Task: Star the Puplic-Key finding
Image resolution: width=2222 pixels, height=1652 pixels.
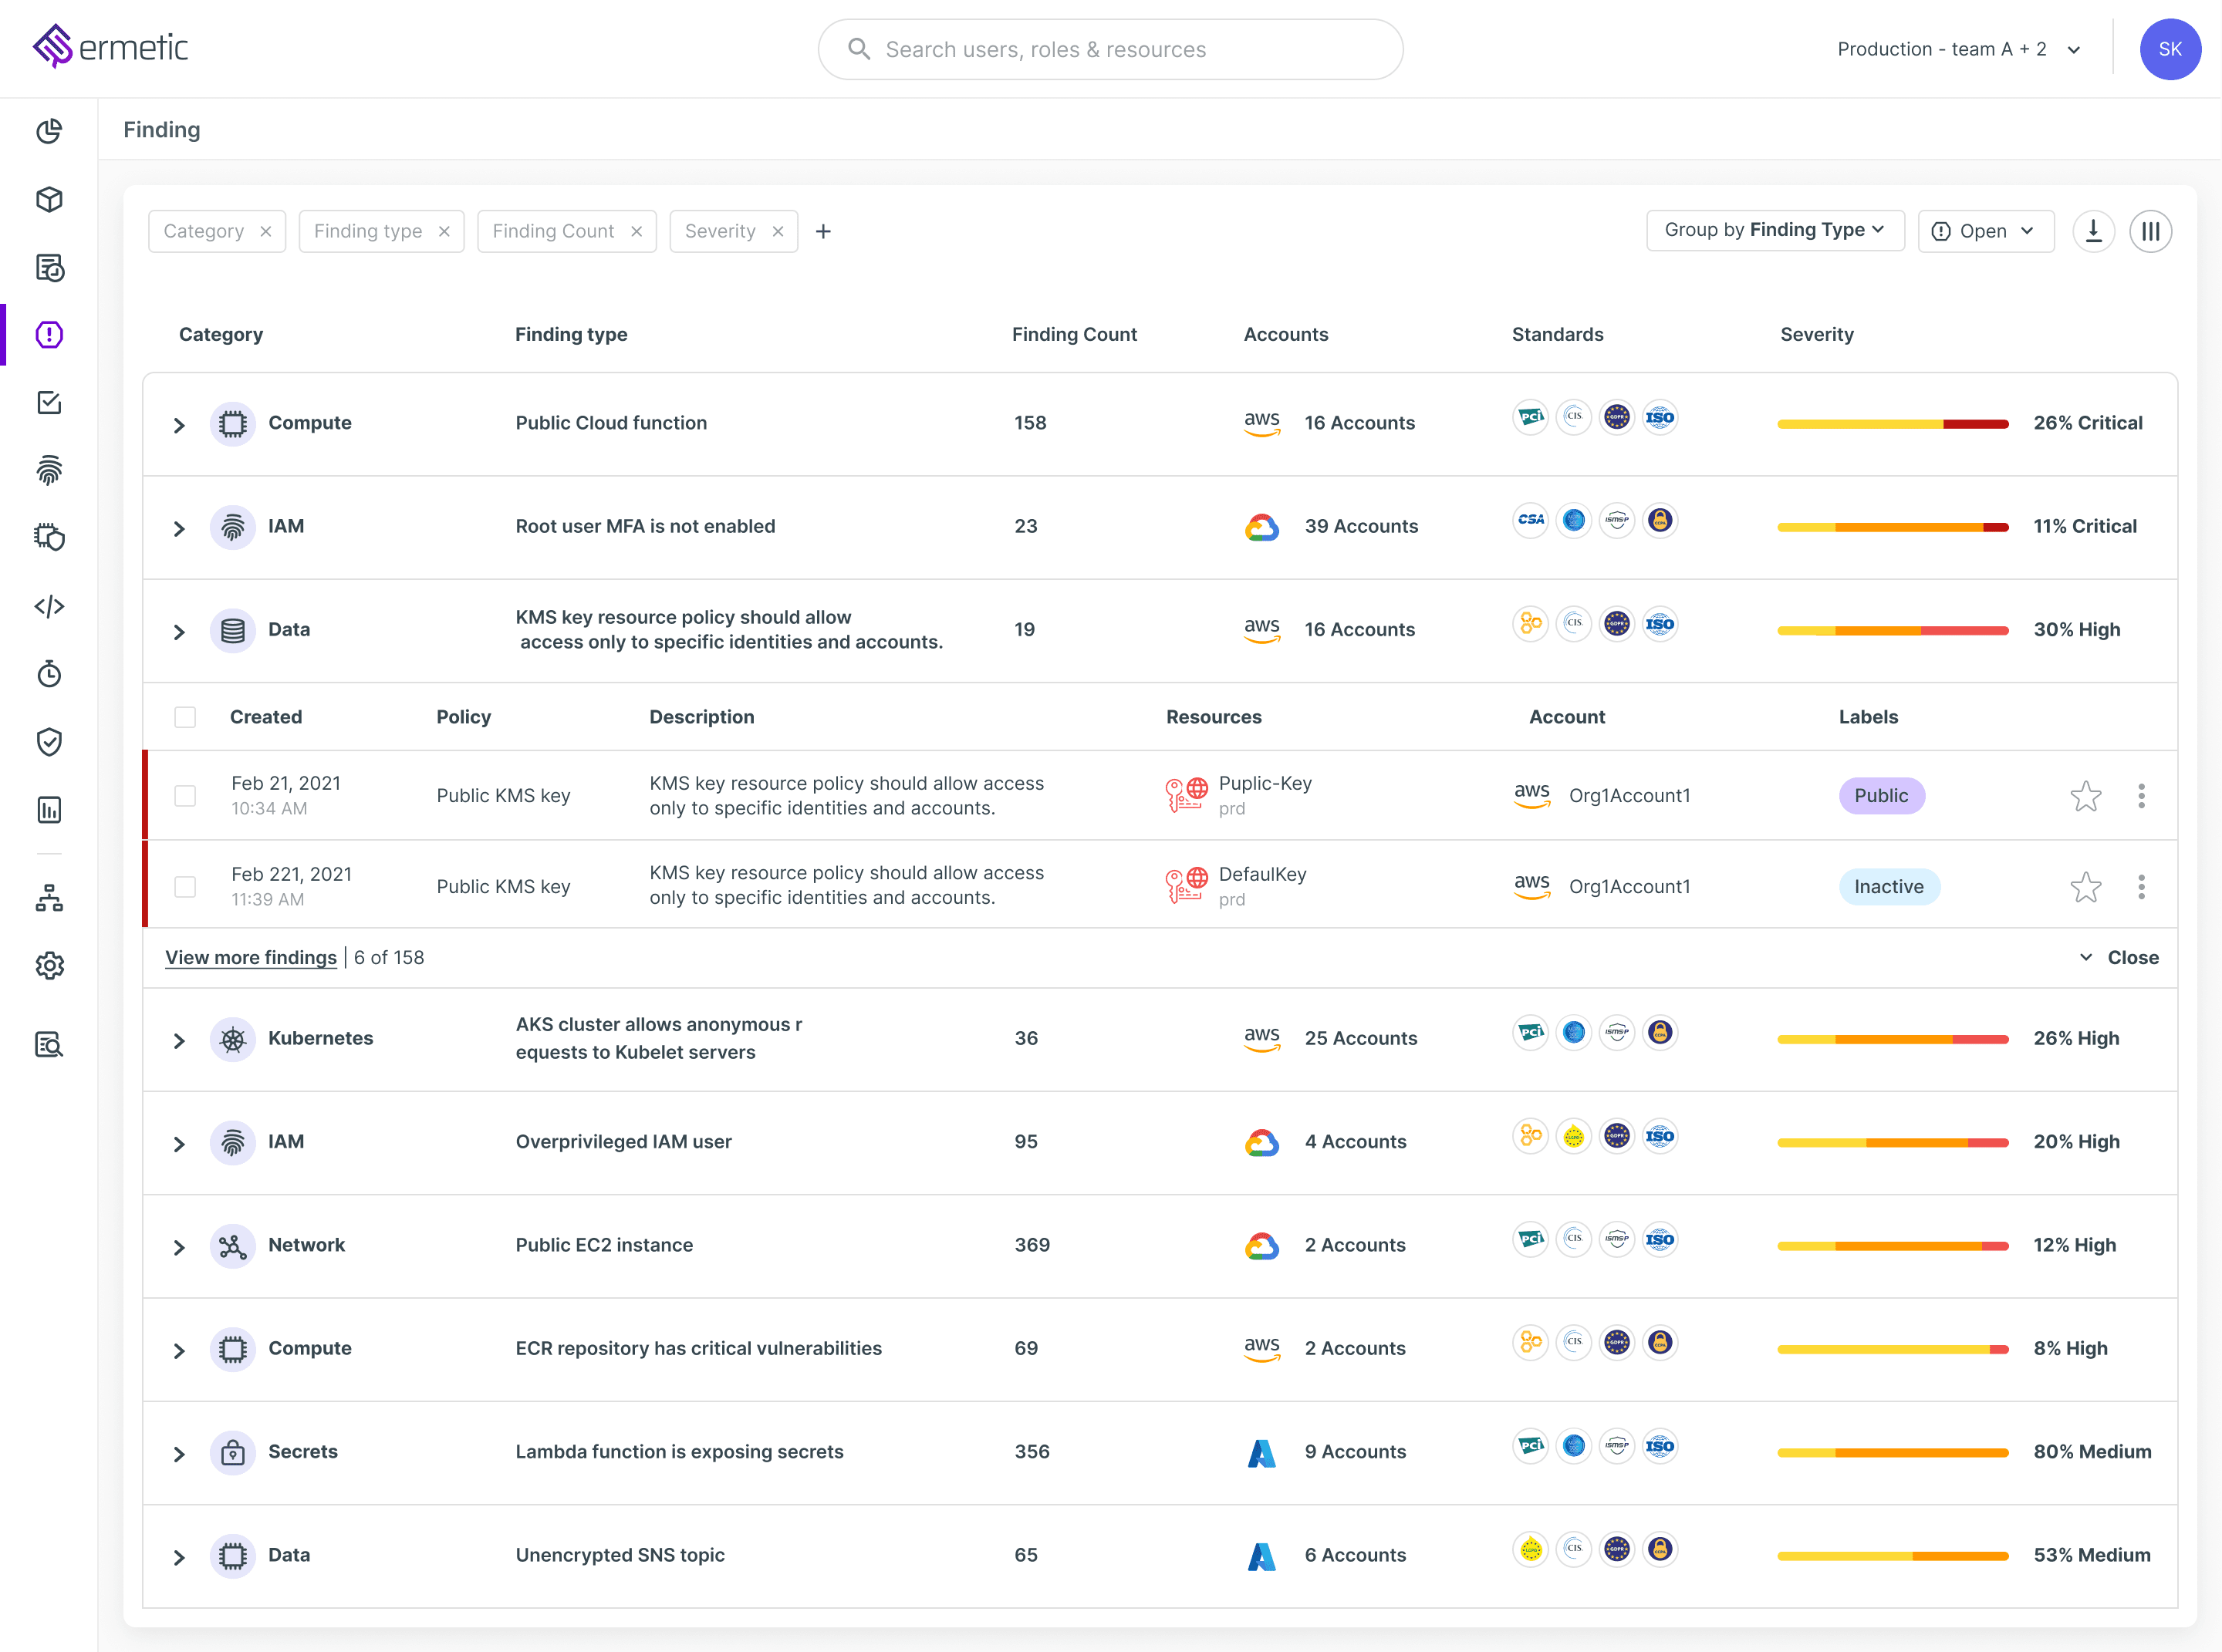Action: [x=2086, y=796]
